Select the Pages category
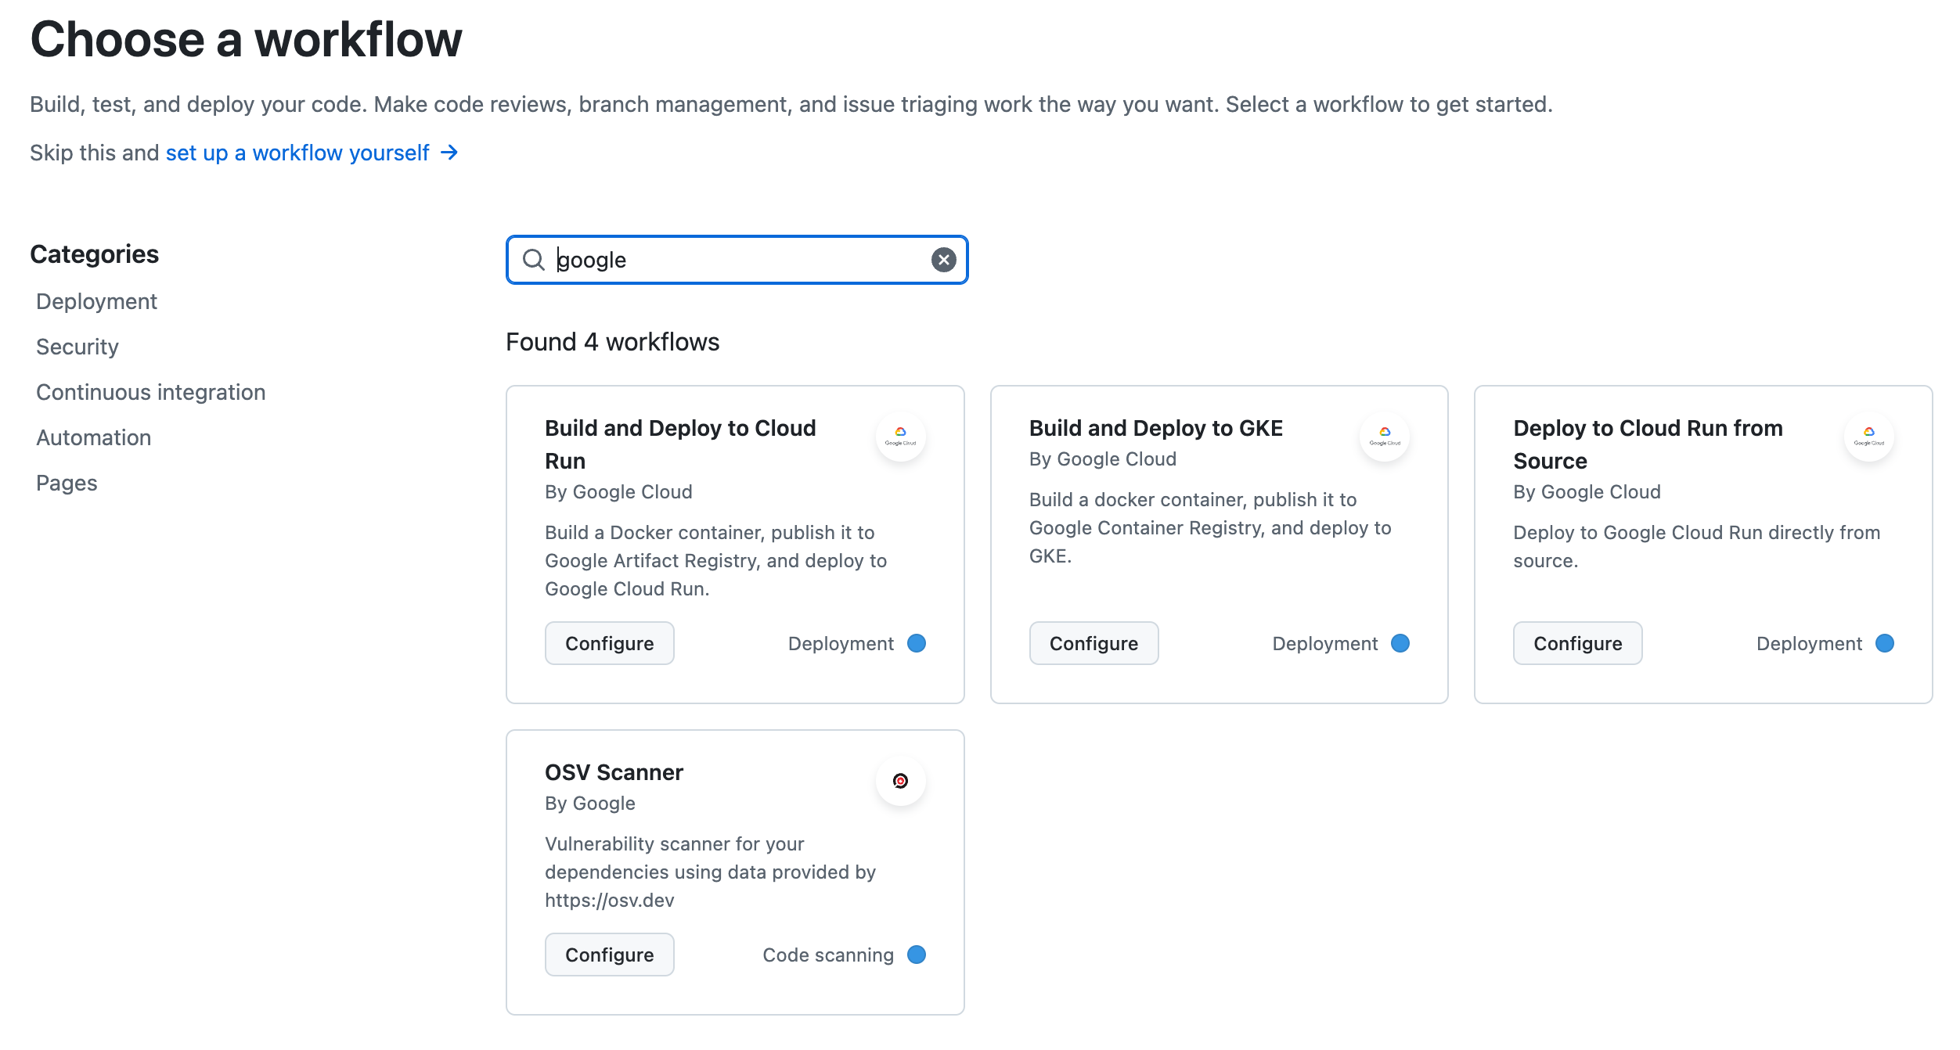The width and height of the screenshot is (1960, 1050). point(67,483)
